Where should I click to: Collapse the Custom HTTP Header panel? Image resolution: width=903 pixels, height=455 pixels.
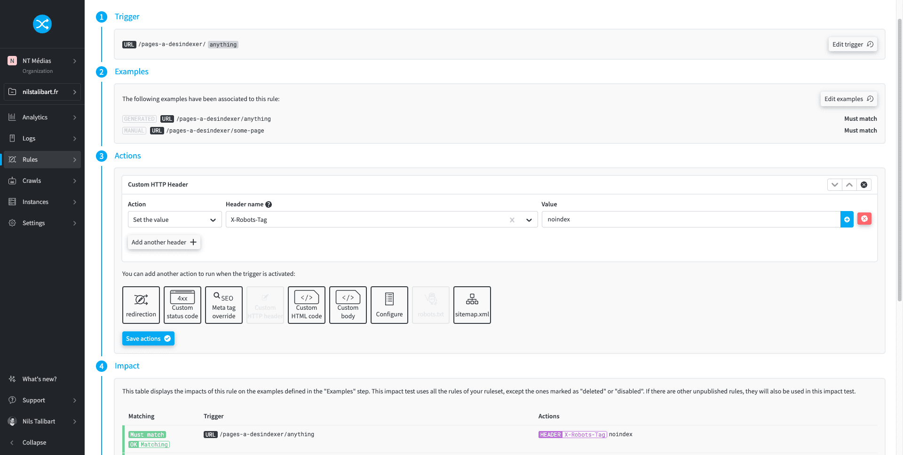(835, 185)
